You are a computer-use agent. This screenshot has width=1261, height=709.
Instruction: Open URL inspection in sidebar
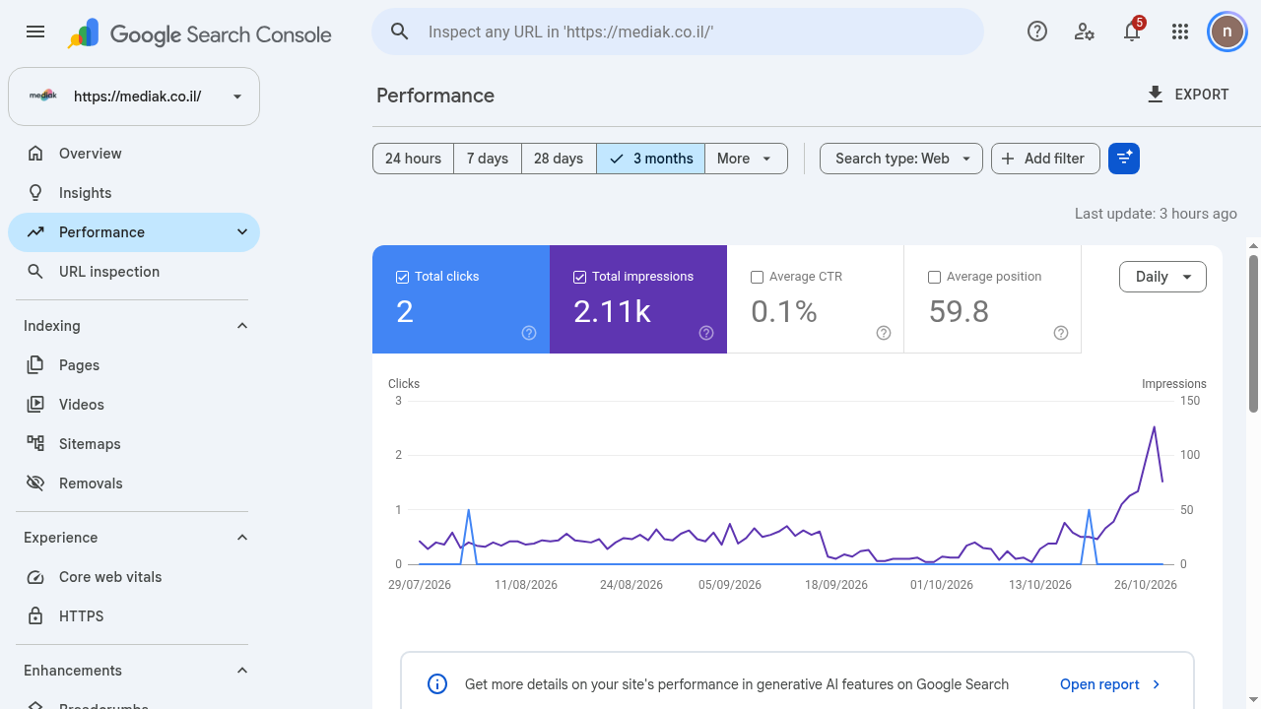(134, 272)
